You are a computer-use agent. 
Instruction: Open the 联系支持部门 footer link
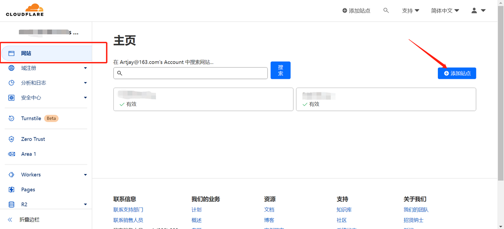[128, 210]
